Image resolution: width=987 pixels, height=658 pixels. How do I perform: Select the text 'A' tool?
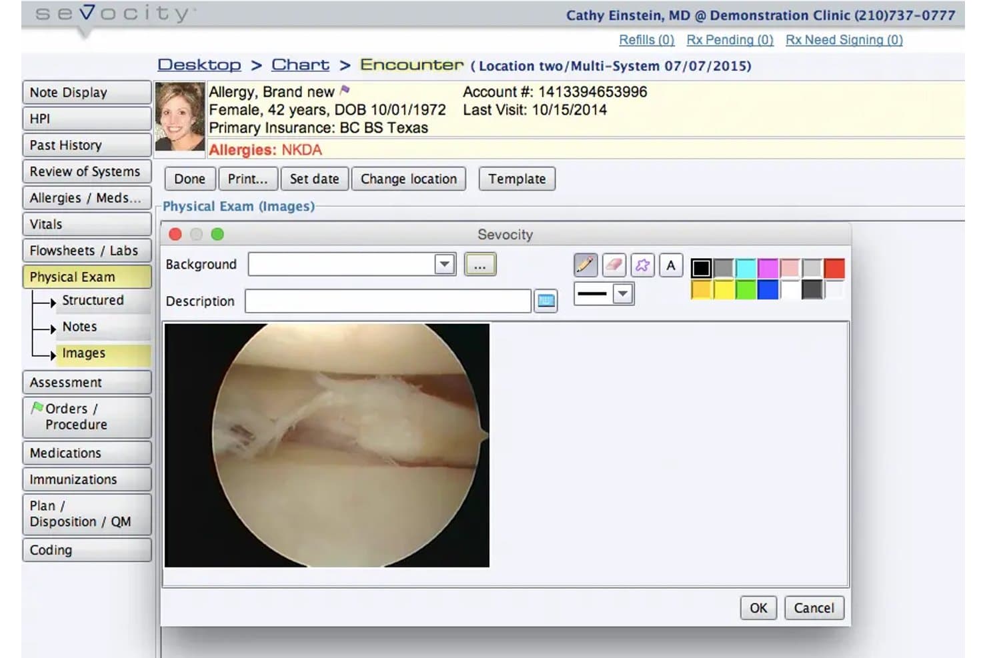(671, 265)
